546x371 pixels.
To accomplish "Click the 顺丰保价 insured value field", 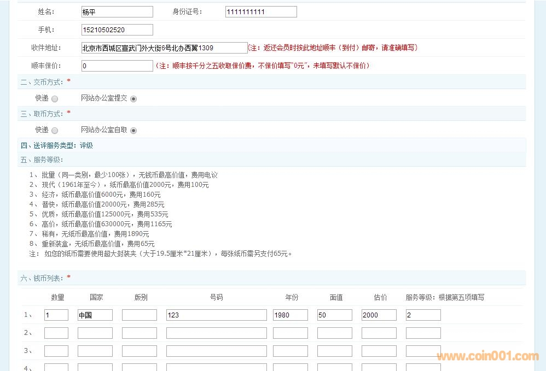I will pyautogui.click(x=117, y=66).
